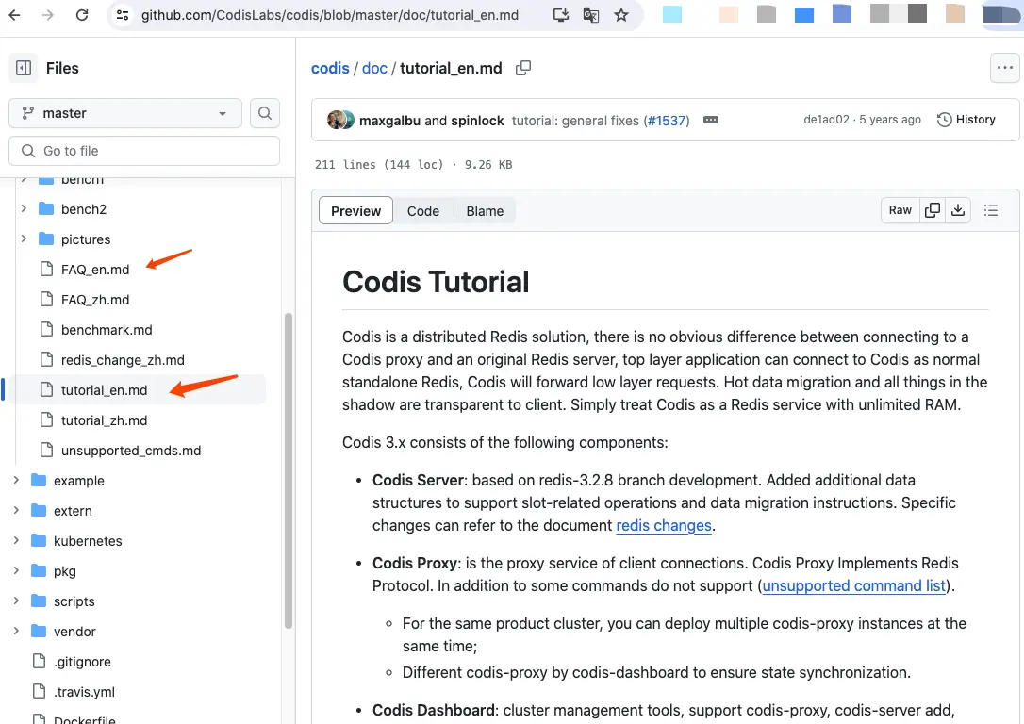Image resolution: width=1024 pixels, height=724 pixels.
Task: Click the search files magnifier button
Action: [265, 113]
